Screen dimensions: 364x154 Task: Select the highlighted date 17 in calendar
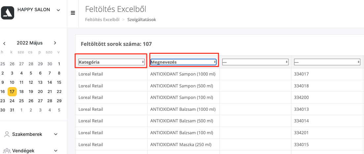12,92
